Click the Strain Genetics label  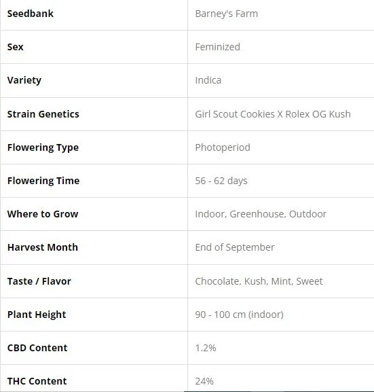coord(43,114)
